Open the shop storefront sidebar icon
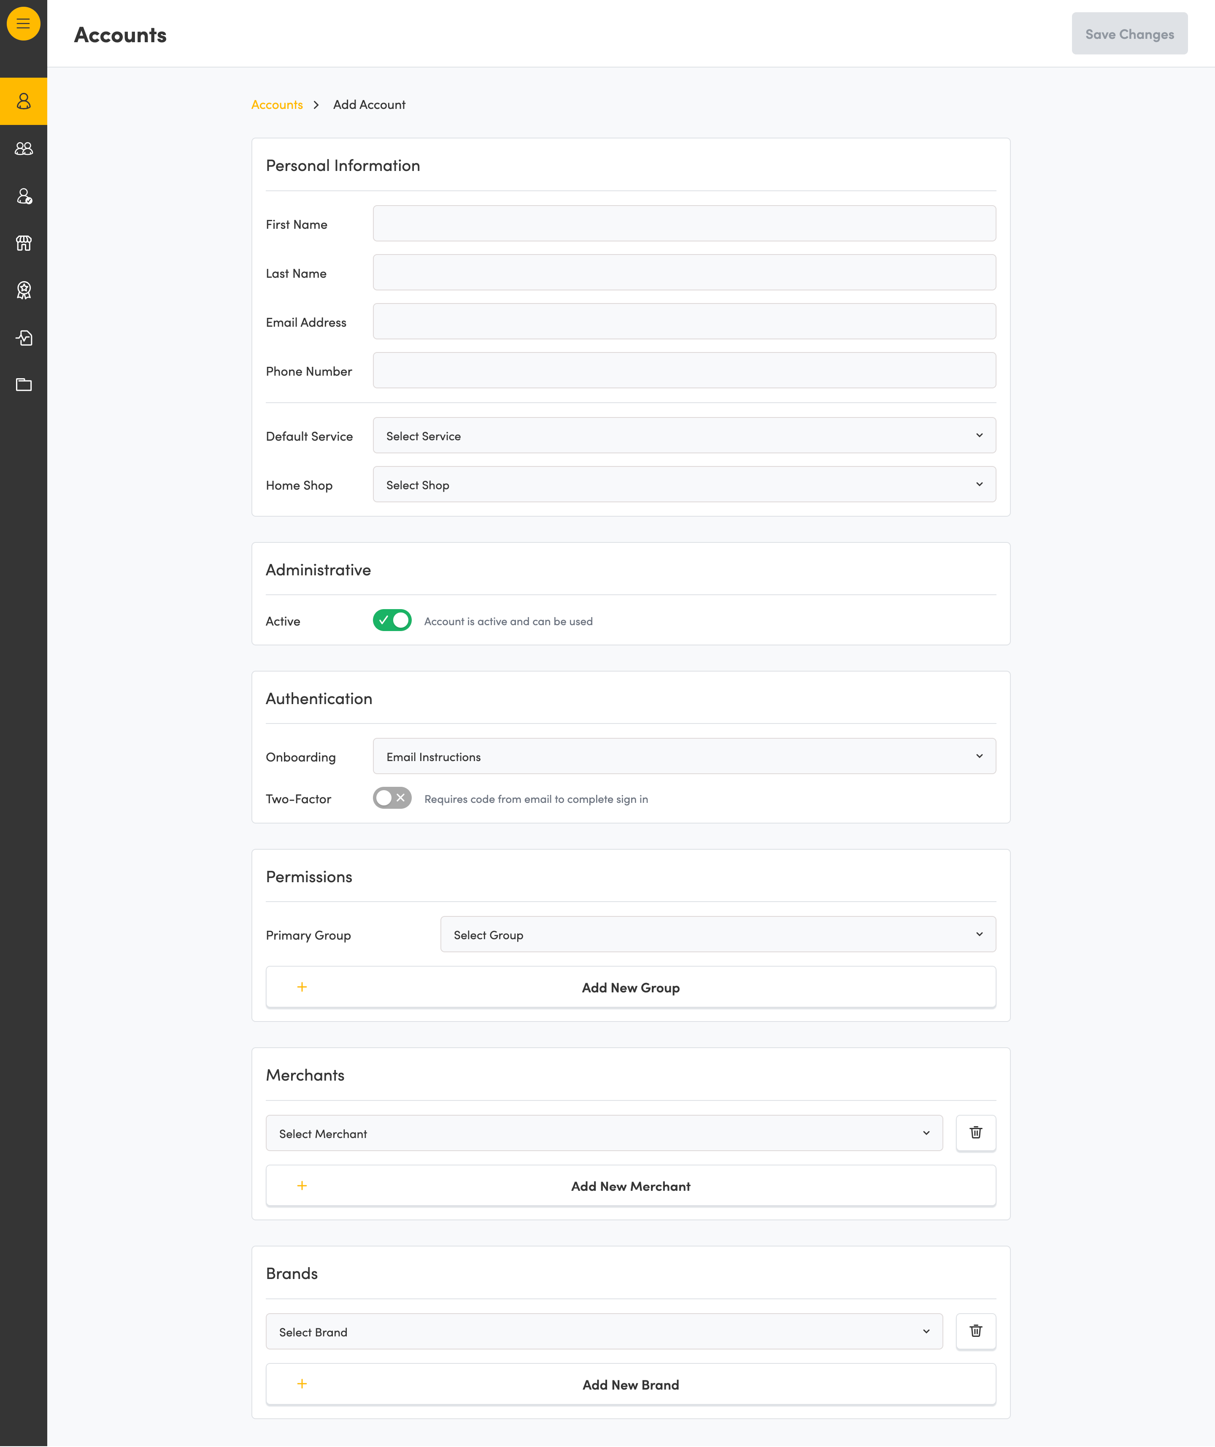The width and height of the screenshot is (1215, 1447). 24,243
